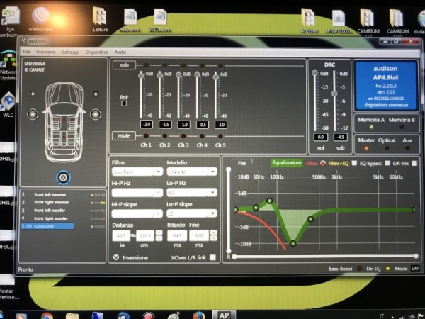
Task: Select front right tweeter speaker icon
Action: click(96, 94)
